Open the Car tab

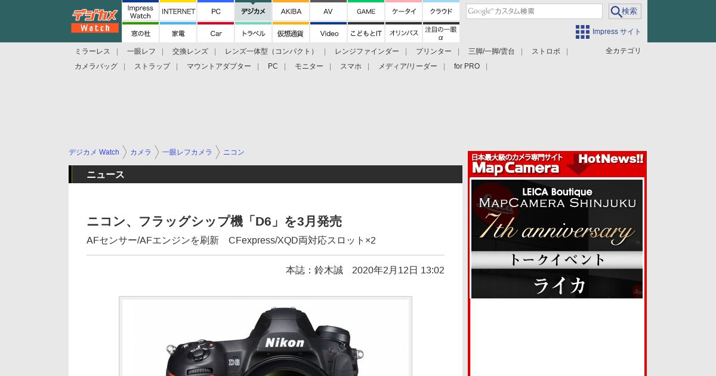tap(216, 33)
